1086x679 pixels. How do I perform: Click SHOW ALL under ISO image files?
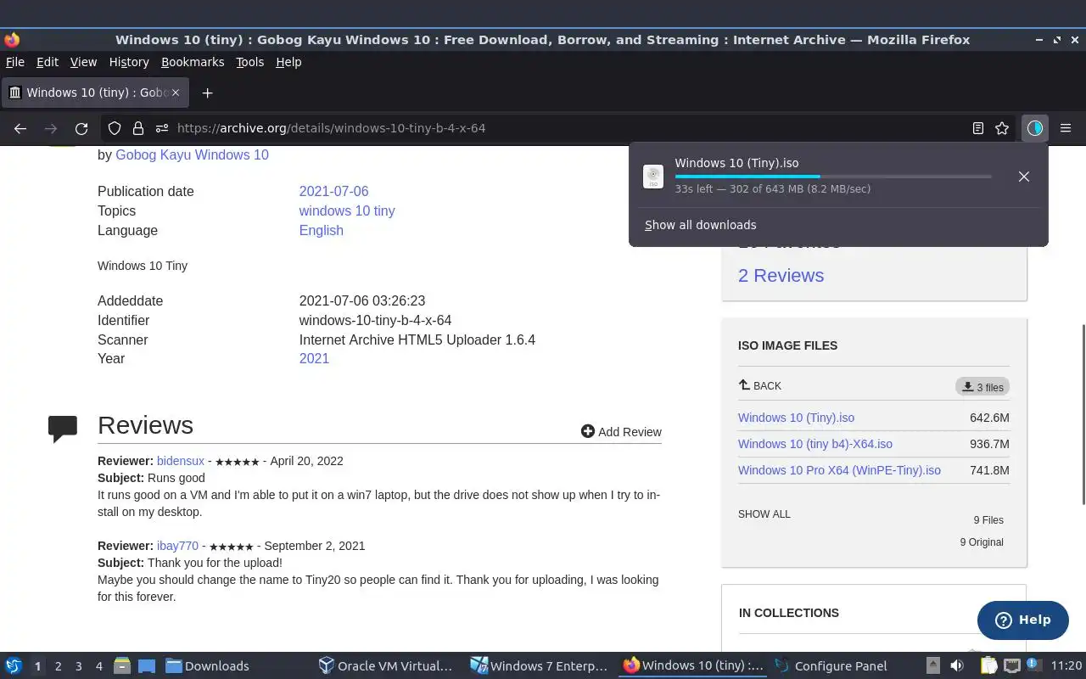[764, 514]
